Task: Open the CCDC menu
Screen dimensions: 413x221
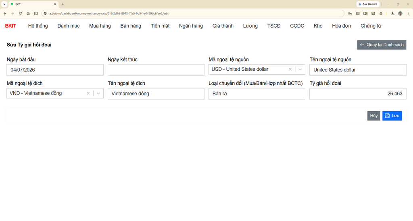Action: coord(297,26)
